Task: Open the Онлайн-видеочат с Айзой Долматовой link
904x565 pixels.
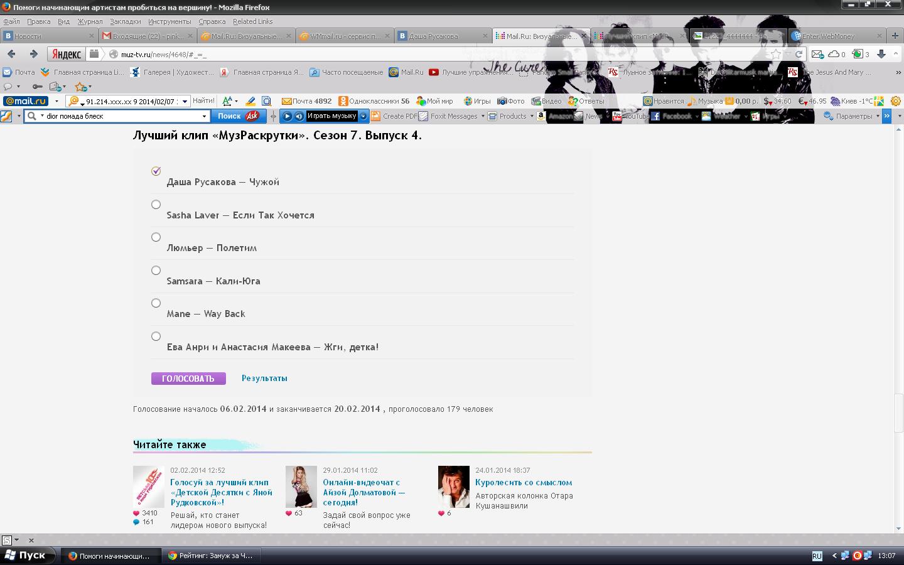Action: 364,492
